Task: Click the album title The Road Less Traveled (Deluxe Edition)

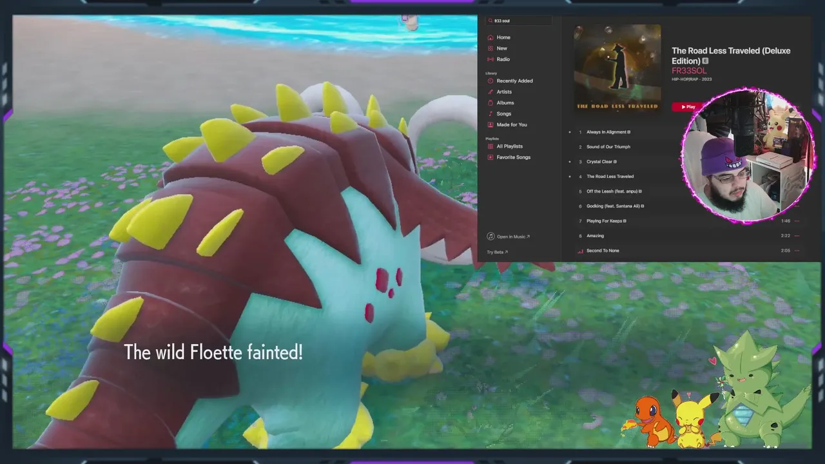Action: click(x=731, y=55)
